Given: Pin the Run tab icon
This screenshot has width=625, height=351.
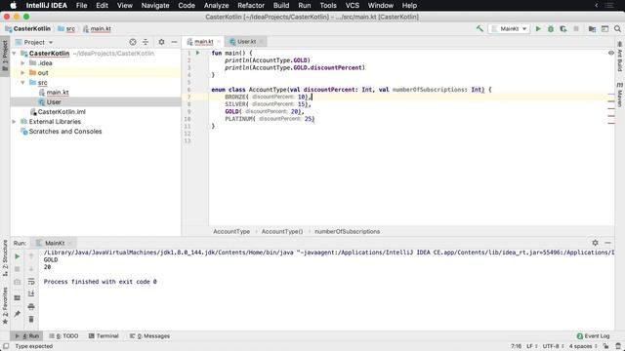Looking at the screenshot, I should click(x=18, y=314).
